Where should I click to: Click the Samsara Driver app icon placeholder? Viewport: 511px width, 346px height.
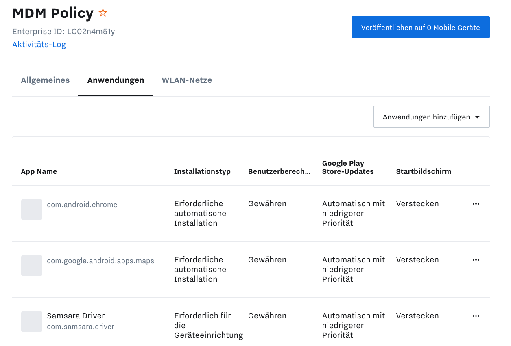coord(32,322)
